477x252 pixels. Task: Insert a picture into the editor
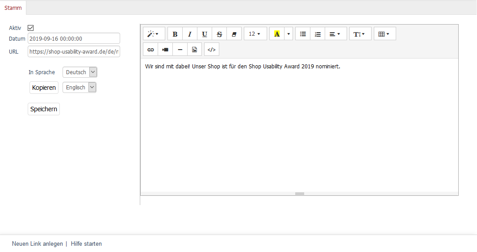click(194, 50)
